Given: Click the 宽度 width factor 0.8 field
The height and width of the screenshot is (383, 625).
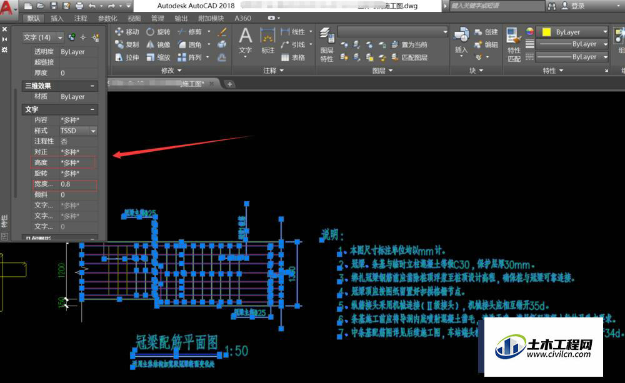Looking at the screenshot, I should pos(78,184).
